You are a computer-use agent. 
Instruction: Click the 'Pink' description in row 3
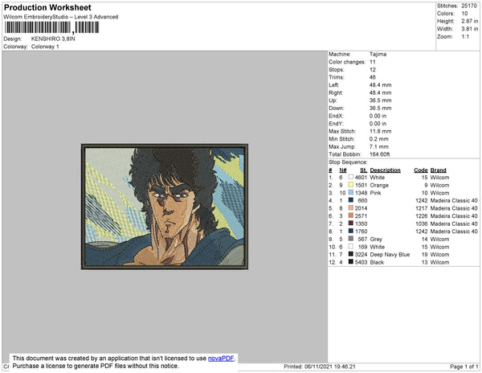pos(375,193)
